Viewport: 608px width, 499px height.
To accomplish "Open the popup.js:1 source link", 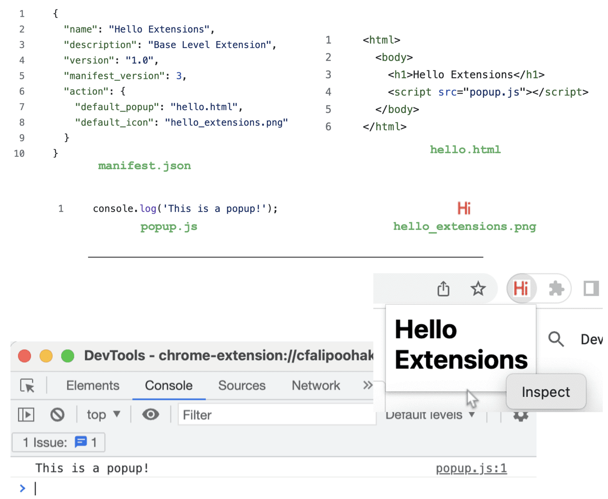I will [x=471, y=468].
